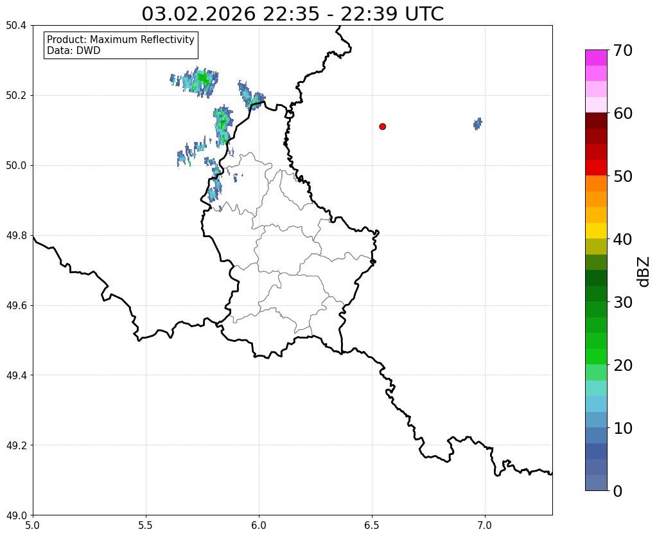The height and width of the screenshot is (536, 657).
Task: Click the 70 label on the colorbar
Action: click(x=623, y=51)
